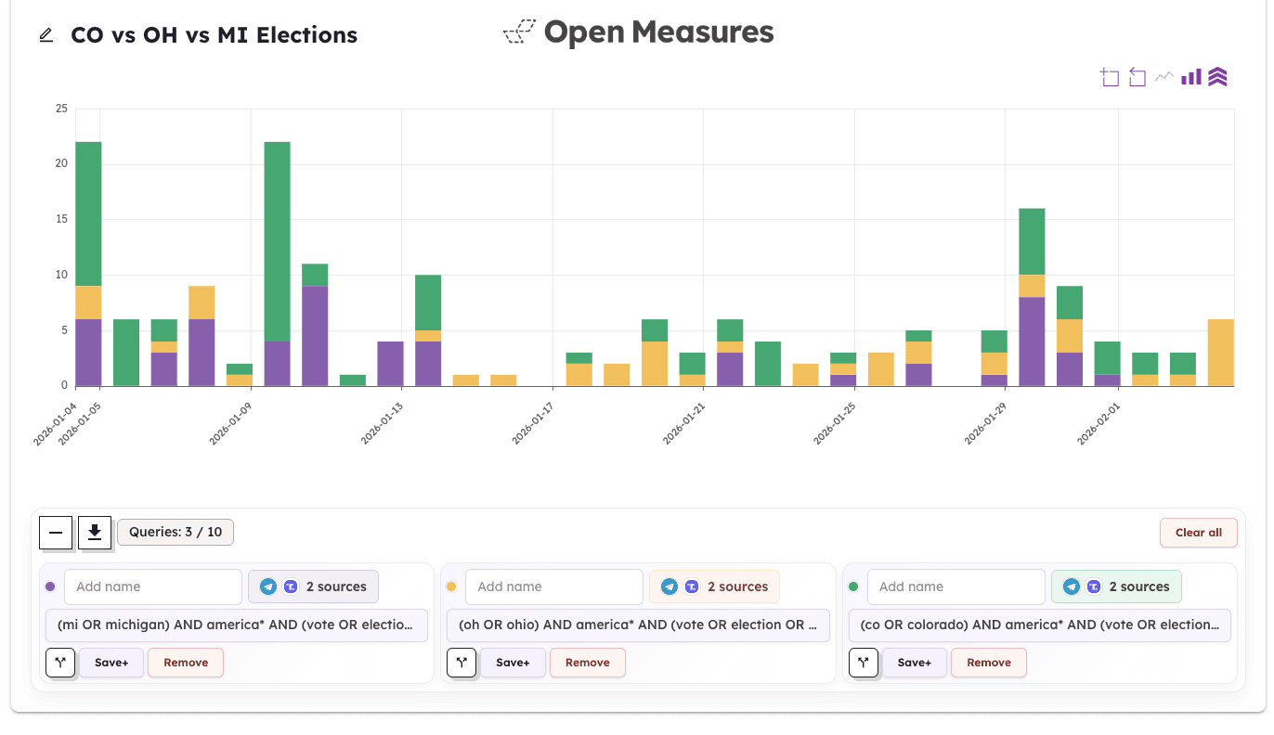The height and width of the screenshot is (735, 1274).
Task: Collapse the queries panel with the minus button
Action: tap(56, 533)
